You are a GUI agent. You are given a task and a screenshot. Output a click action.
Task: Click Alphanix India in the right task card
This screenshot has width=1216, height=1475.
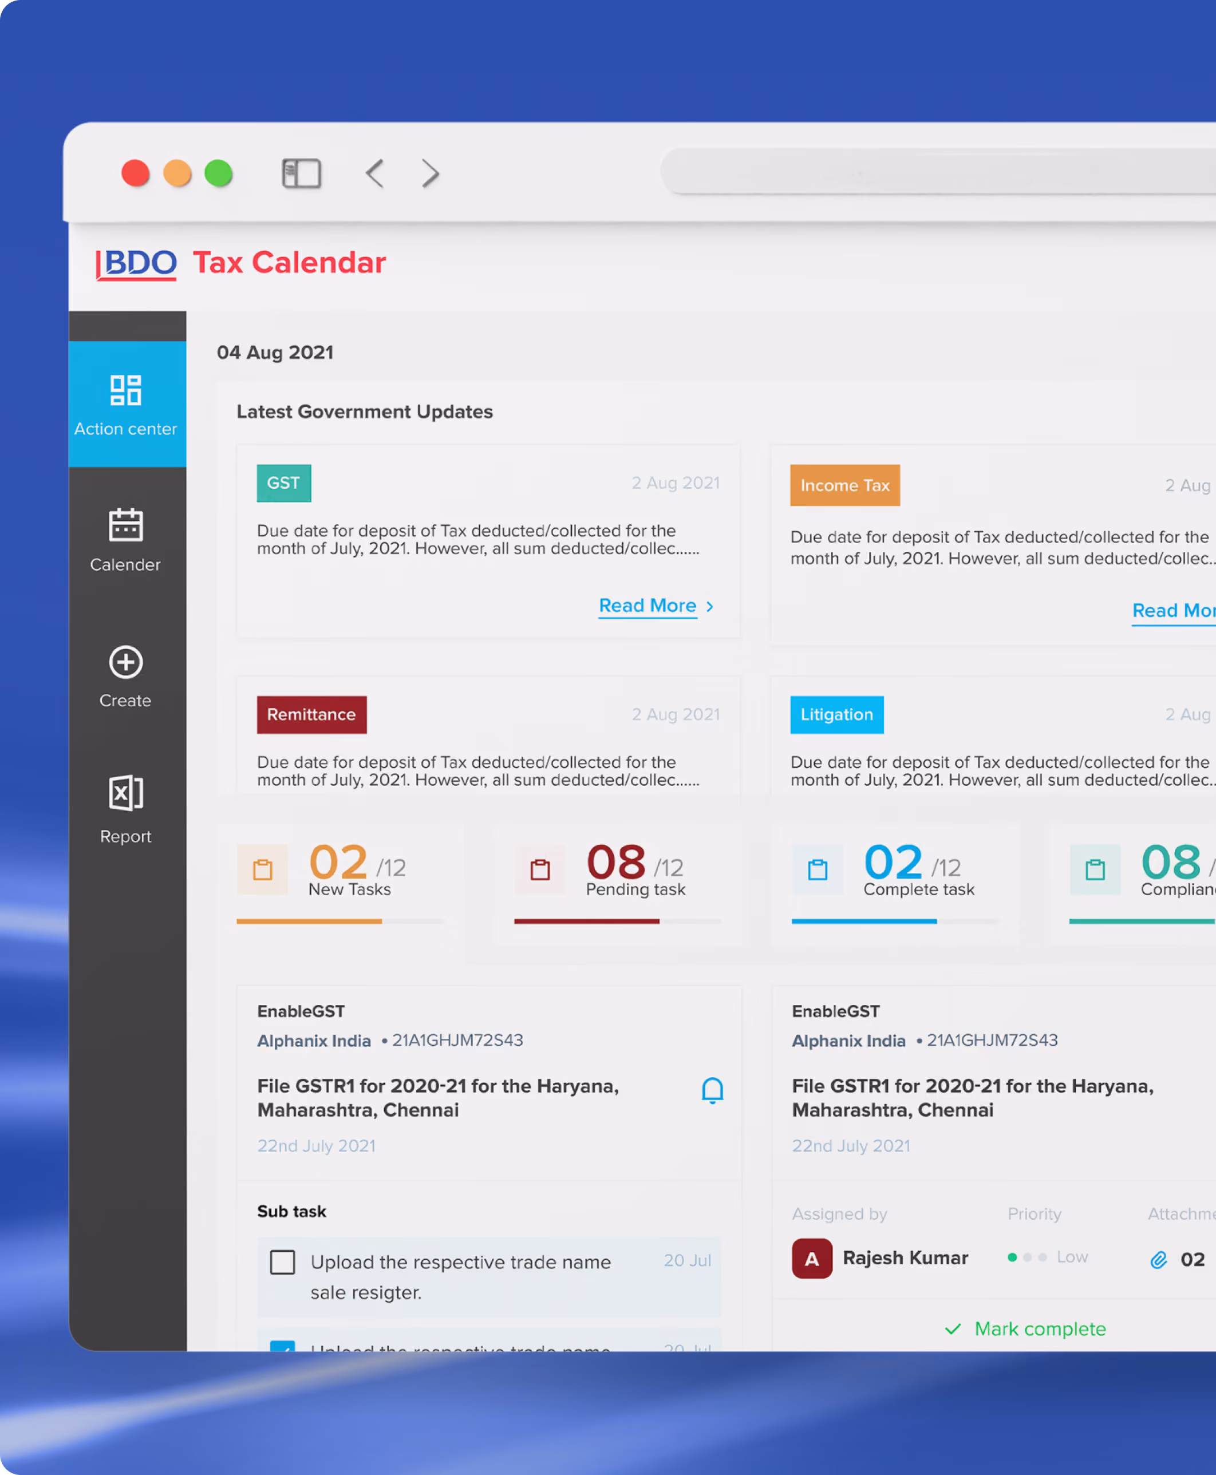pyautogui.click(x=848, y=1041)
